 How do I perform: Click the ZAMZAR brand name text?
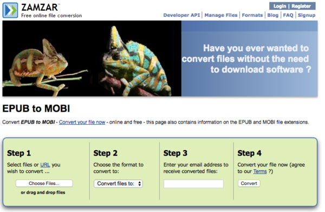coord(40,7)
